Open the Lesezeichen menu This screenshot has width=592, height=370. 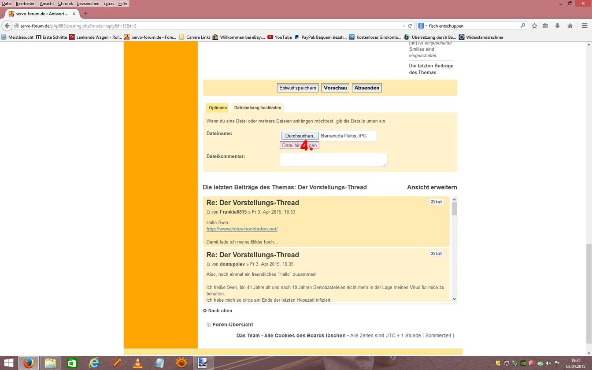tap(88, 4)
